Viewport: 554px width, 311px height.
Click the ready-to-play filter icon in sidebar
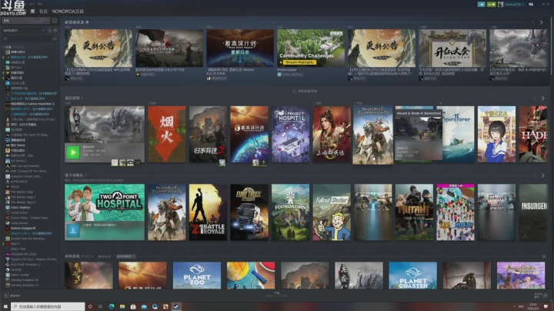tap(55, 31)
